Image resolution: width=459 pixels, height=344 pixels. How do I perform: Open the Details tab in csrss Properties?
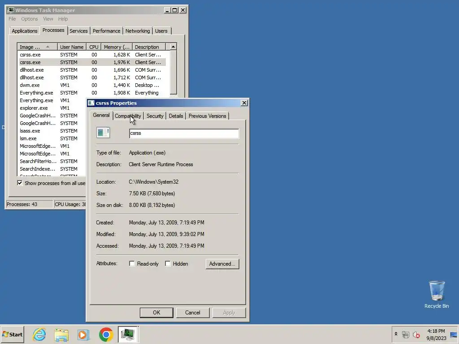176,116
